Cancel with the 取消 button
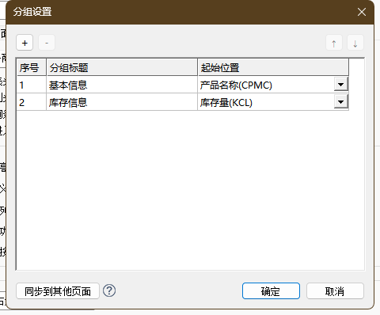The height and width of the screenshot is (315, 380). coord(335,291)
